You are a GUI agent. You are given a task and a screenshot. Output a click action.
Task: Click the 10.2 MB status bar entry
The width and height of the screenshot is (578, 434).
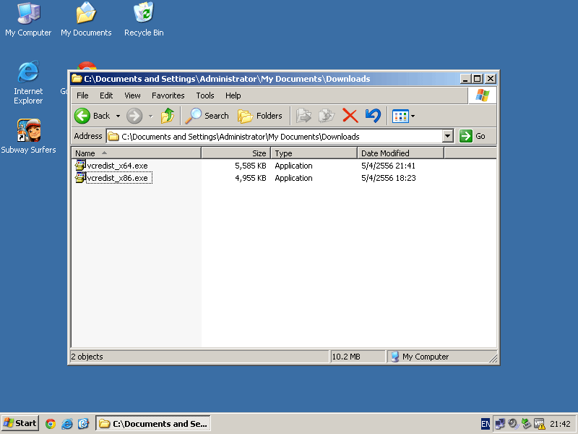tap(358, 357)
